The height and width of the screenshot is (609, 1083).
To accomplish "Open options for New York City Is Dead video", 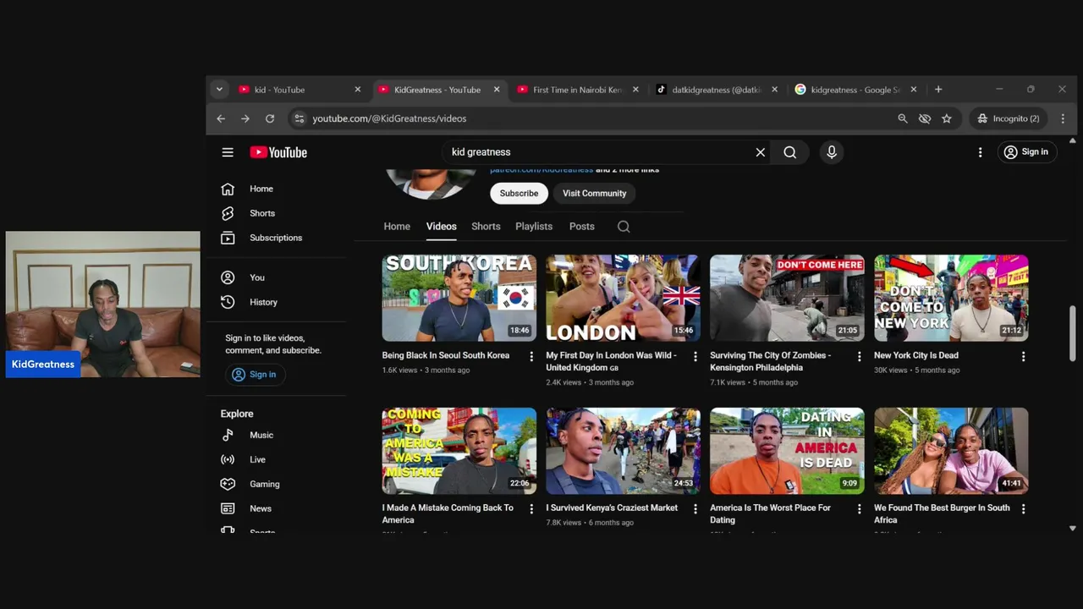I will 1023,356.
